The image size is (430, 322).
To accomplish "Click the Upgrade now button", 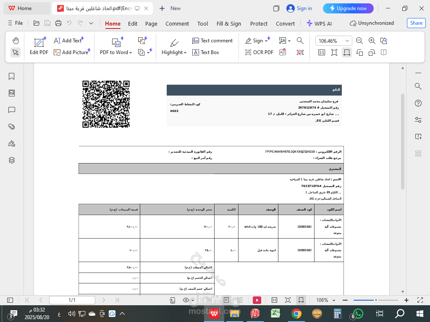I will pos(348,8).
